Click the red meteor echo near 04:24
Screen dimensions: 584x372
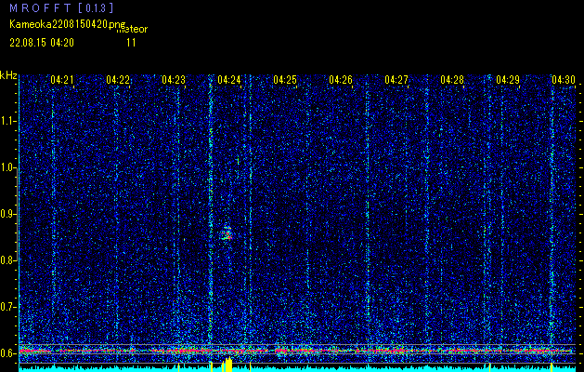pos(227,233)
